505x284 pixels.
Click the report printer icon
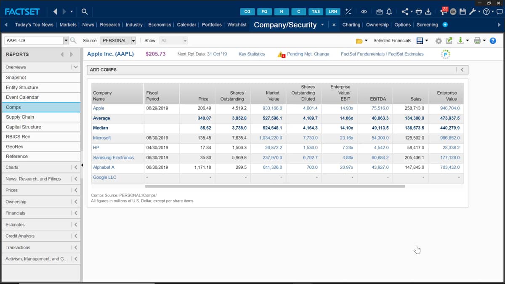(x=477, y=40)
